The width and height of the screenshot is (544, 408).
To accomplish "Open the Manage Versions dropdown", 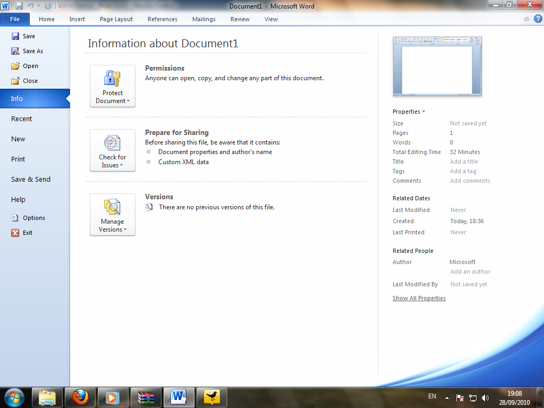I will [x=113, y=215].
